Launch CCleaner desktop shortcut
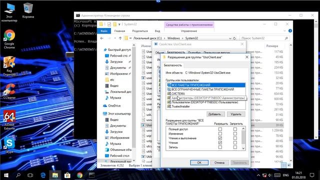Viewport: 320px width, 180px height. coord(9,91)
